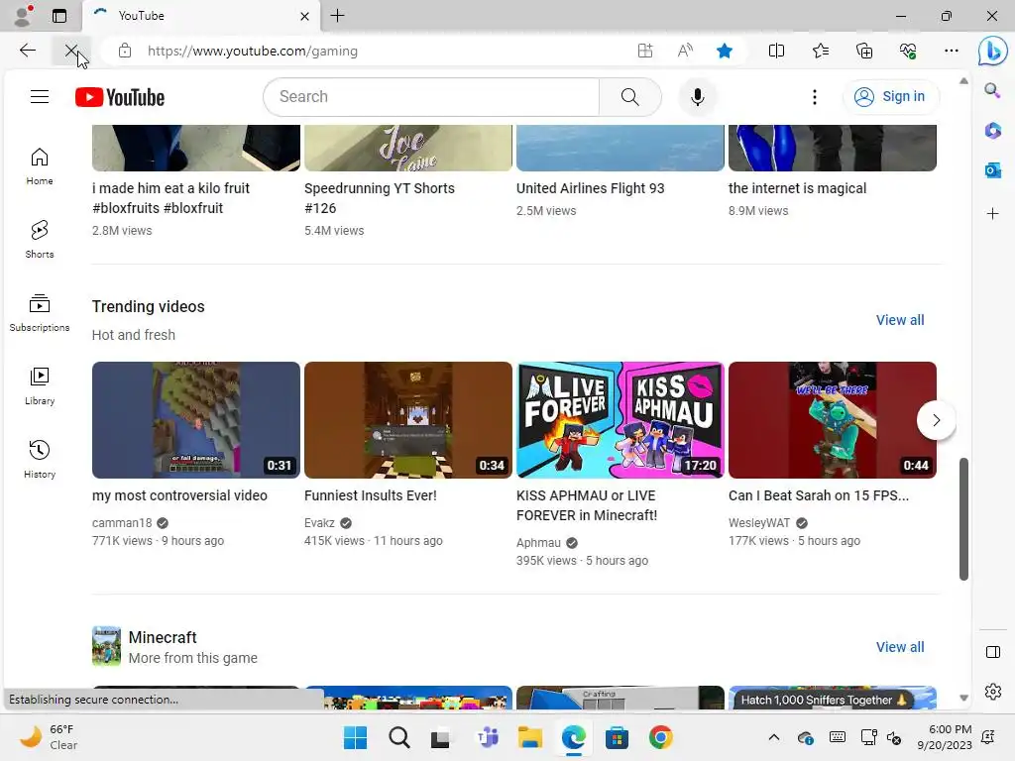Open 'my most controversial video' thumbnail

click(x=196, y=420)
